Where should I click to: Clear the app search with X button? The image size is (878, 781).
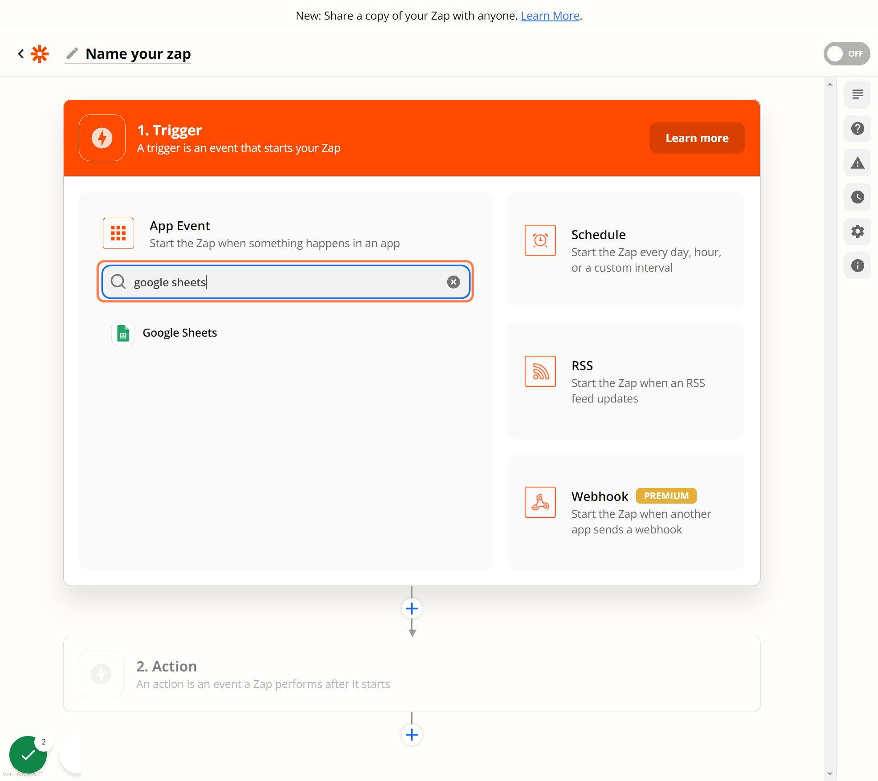453,282
